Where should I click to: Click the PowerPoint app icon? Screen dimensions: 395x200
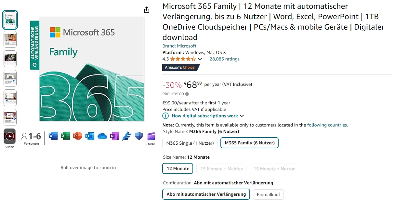78,136
